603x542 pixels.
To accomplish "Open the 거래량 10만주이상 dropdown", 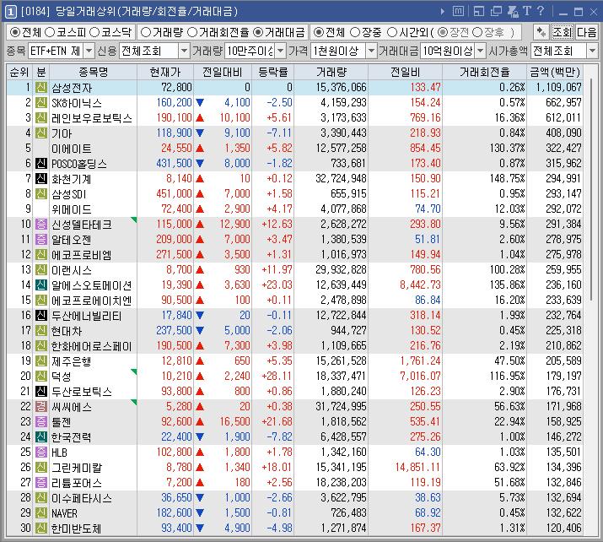I will pyautogui.click(x=281, y=51).
